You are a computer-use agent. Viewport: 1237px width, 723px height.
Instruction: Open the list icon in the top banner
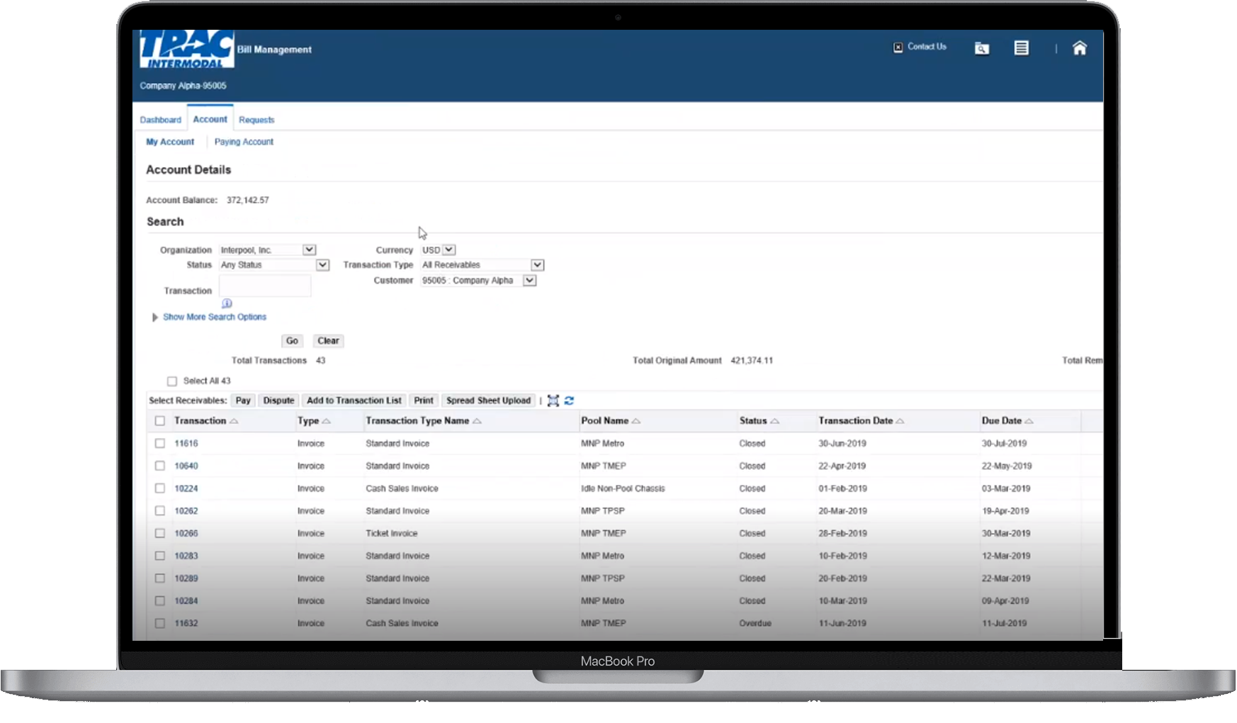pyautogui.click(x=1021, y=48)
